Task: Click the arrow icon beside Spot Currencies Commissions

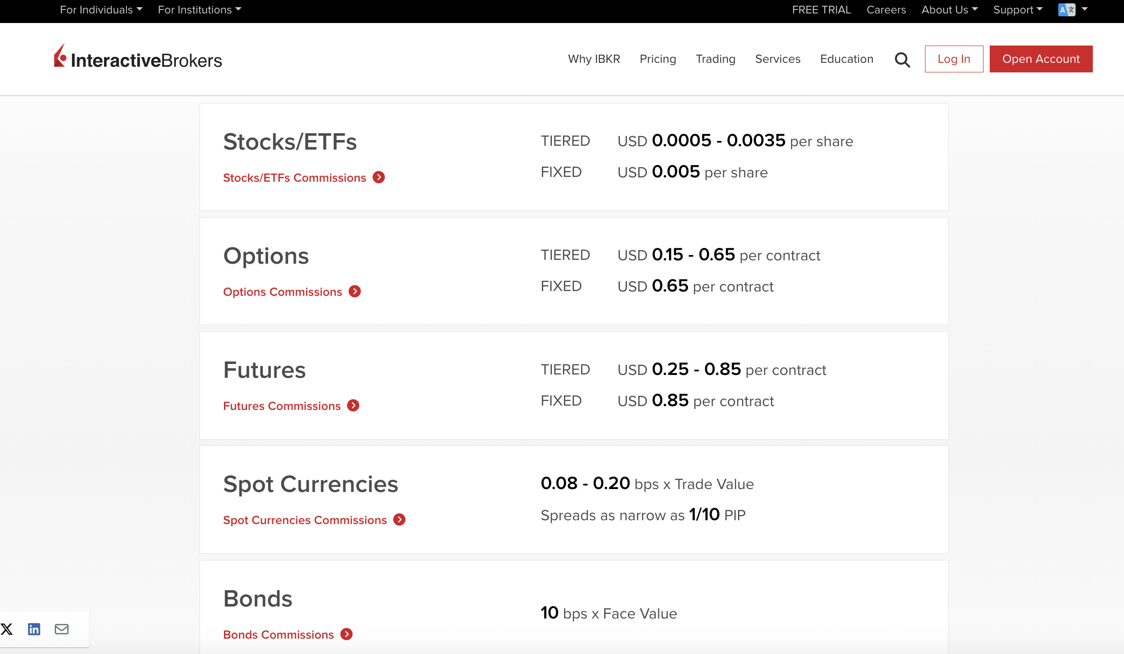Action: pyautogui.click(x=399, y=520)
